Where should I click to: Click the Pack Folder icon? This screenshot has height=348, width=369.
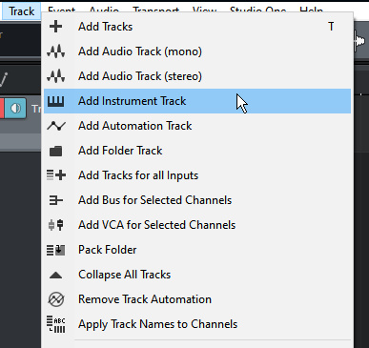56,250
